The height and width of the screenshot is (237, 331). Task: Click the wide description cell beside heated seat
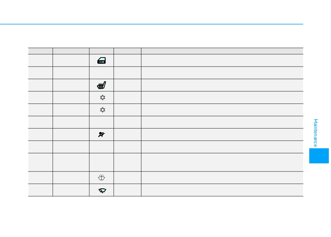pyautogui.click(x=222, y=85)
